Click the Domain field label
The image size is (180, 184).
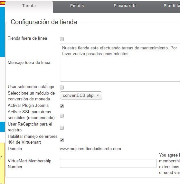point(15,149)
